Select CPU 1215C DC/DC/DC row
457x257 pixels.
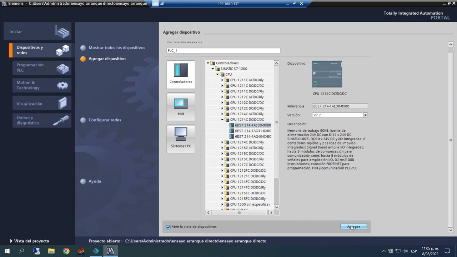pyautogui.click(x=247, y=153)
